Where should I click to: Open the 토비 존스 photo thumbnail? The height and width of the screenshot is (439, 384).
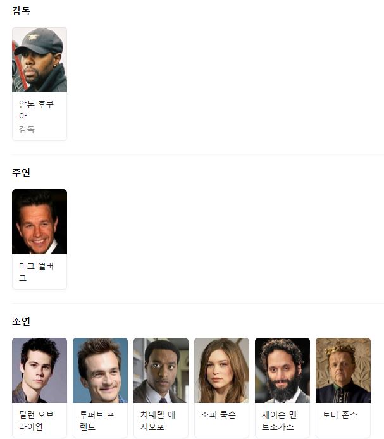(343, 371)
